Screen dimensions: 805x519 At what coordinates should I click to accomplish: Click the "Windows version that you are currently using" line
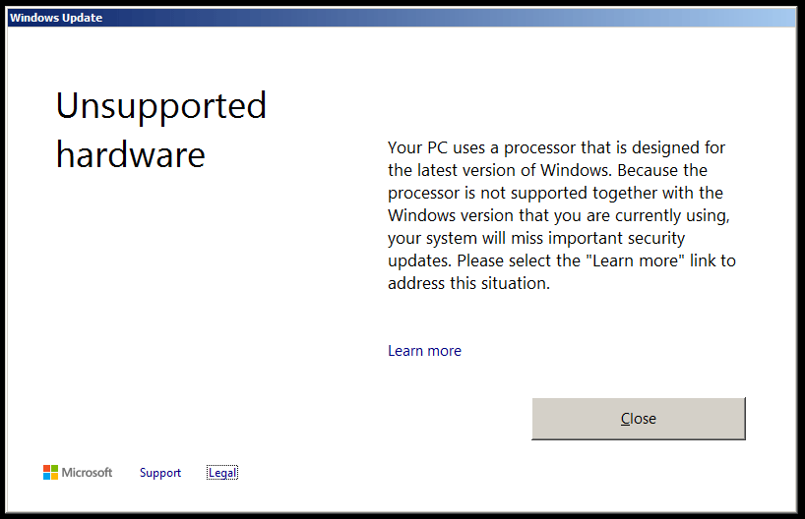pyautogui.click(x=558, y=215)
